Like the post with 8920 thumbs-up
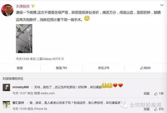This screenshot has width=167, height=113. pyautogui.click(x=146, y=68)
